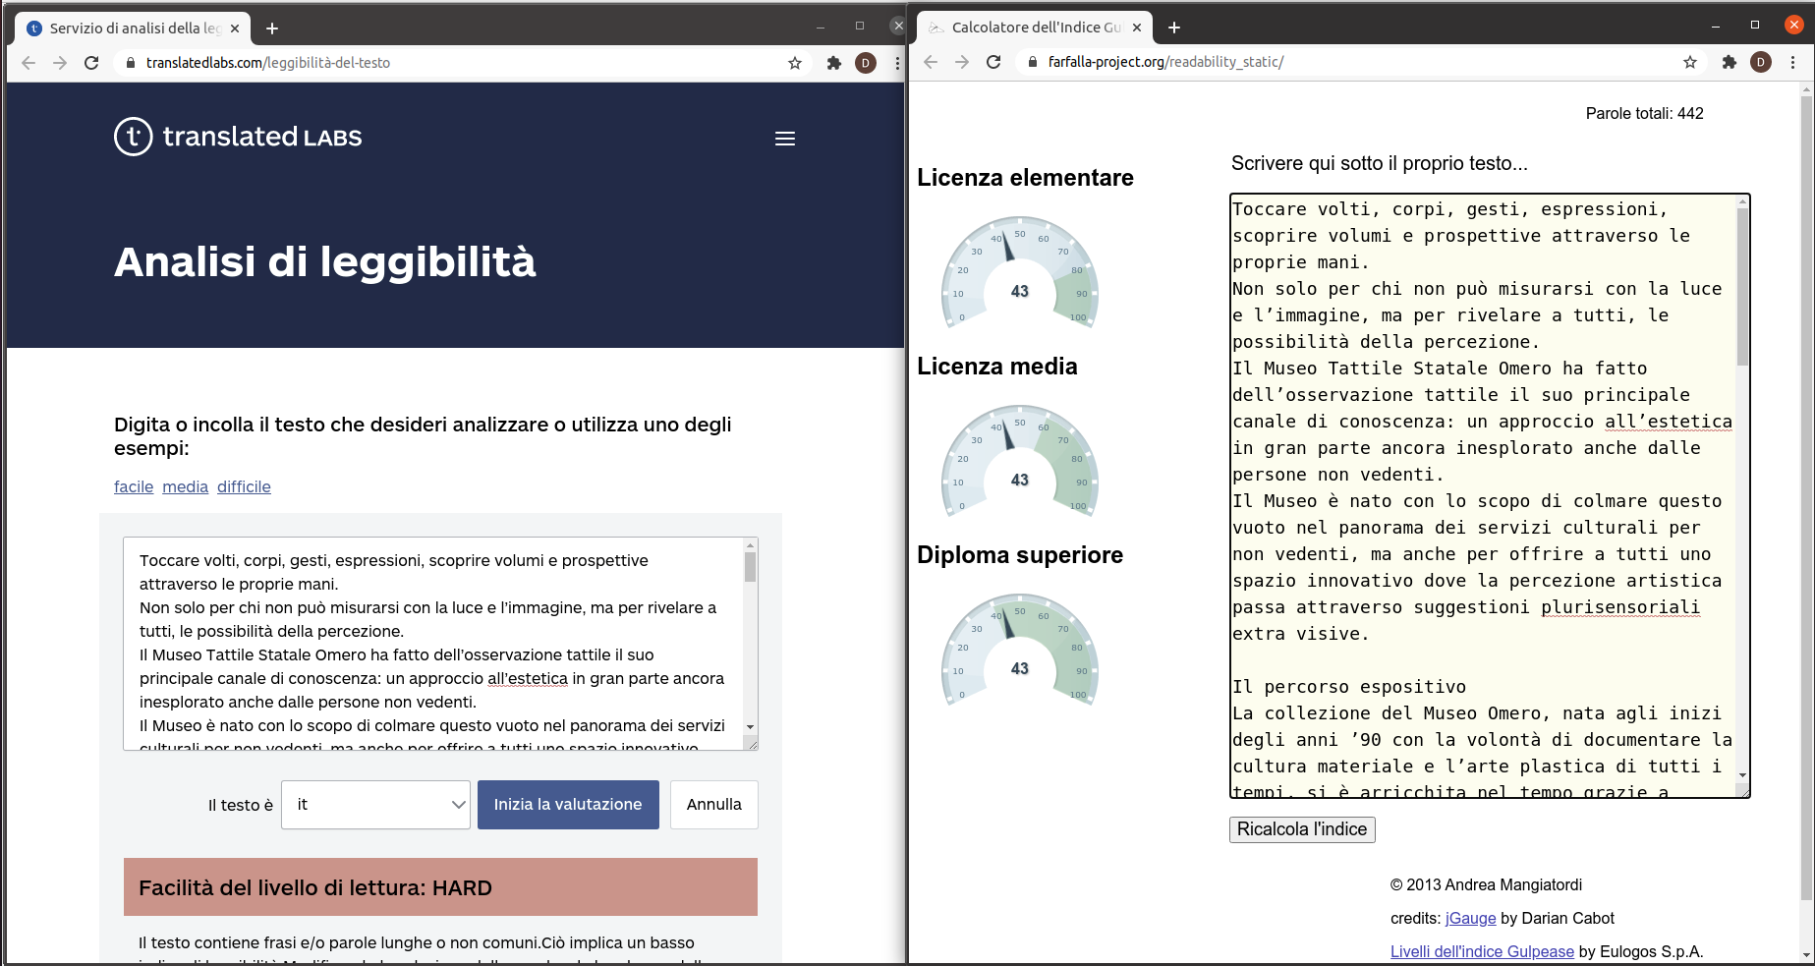Go back in the left browser window
Screen dimensions: 1815x966
[28, 63]
